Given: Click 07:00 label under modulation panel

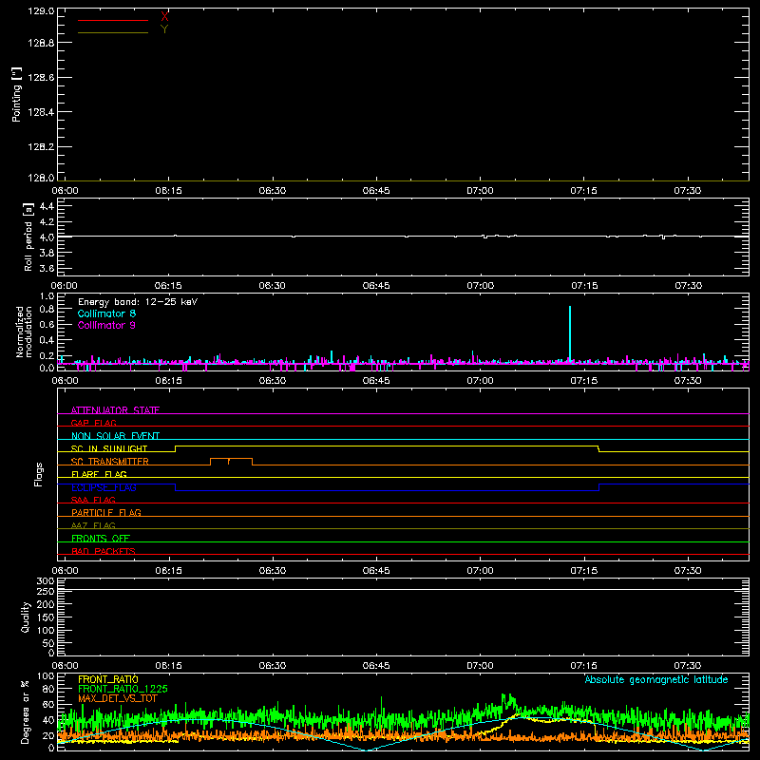Looking at the screenshot, I should [480, 381].
